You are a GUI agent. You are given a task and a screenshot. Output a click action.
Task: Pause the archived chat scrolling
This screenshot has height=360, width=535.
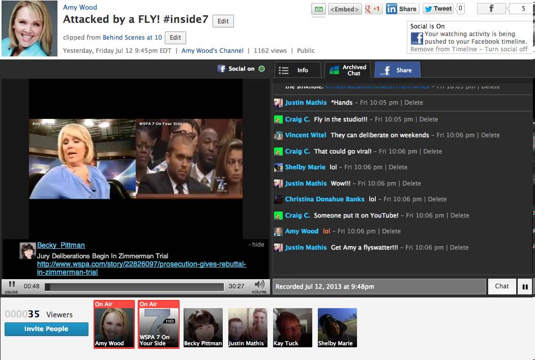tap(525, 287)
